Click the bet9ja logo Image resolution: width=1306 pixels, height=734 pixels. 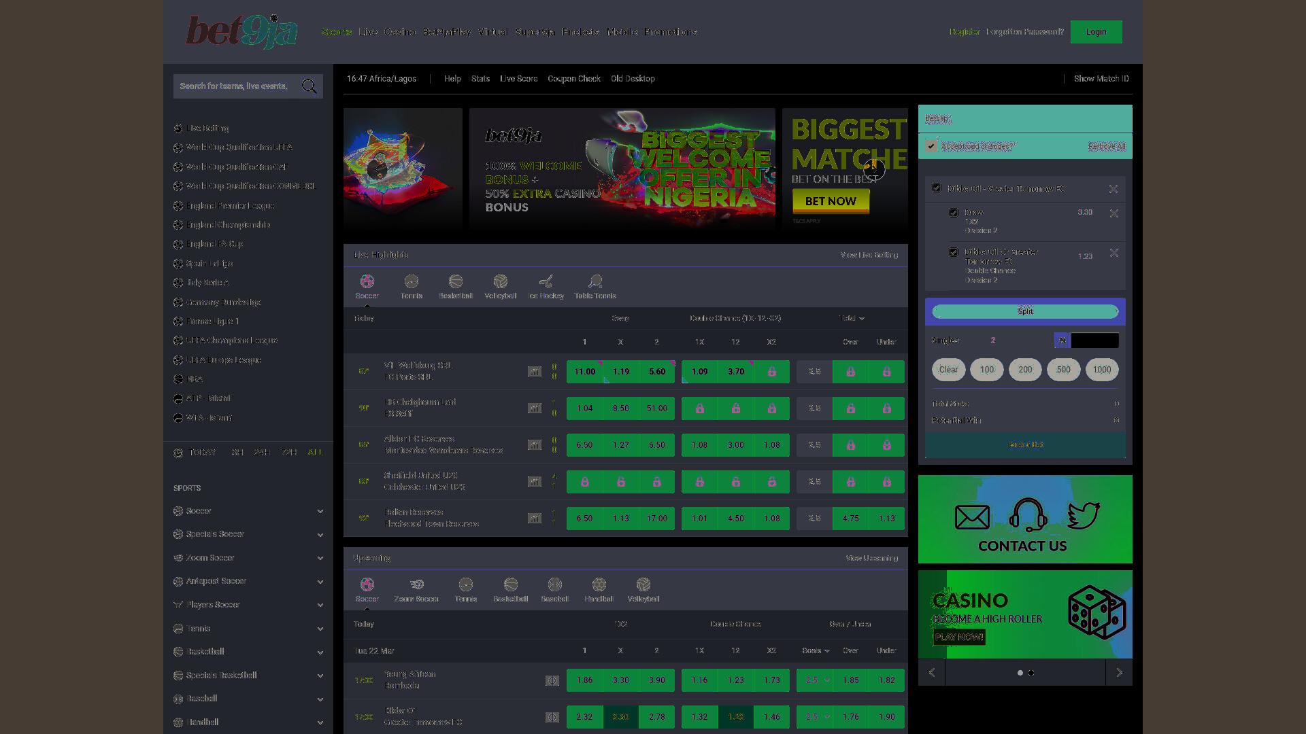pyautogui.click(x=241, y=31)
